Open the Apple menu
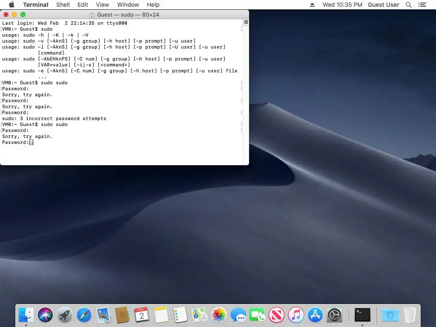 pos(11,4)
